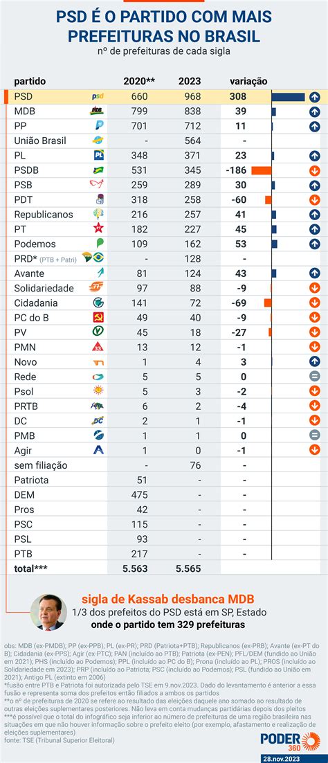Click the up arrow icon in PSD row
The image size is (328, 763).
(x=315, y=96)
